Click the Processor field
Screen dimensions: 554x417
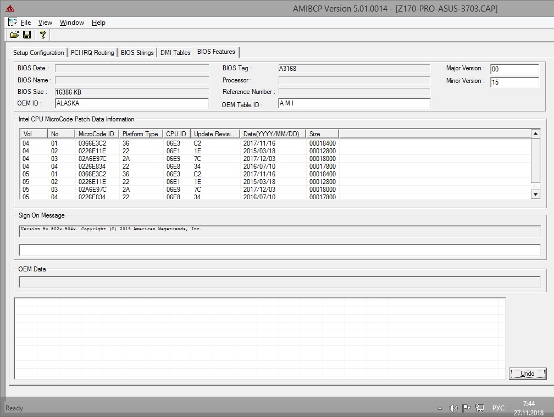(x=354, y=80)
